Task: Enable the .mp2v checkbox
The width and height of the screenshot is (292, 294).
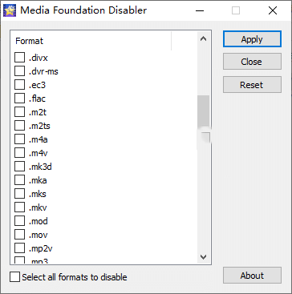Action: tap(19, 248)
